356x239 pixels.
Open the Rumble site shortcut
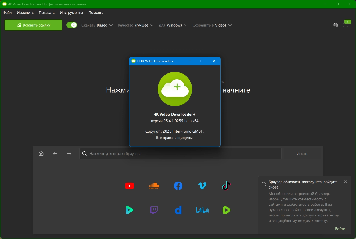coord(226,210)
